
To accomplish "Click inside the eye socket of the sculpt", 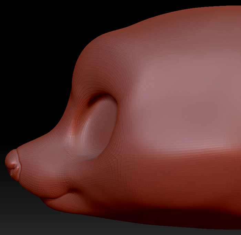I will (100, 128).
